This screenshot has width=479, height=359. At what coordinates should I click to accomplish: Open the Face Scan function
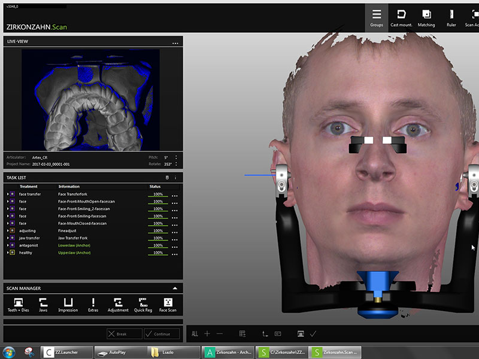tap(168, 304)
